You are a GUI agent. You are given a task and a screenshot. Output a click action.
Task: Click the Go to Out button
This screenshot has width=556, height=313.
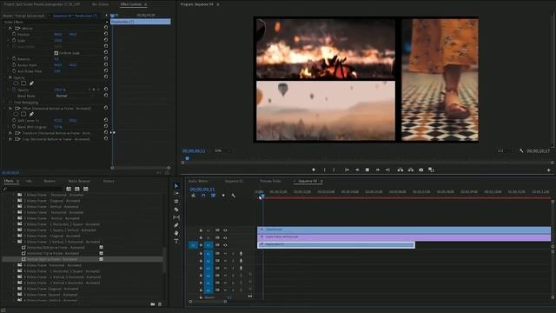click(x=387, y=170)
